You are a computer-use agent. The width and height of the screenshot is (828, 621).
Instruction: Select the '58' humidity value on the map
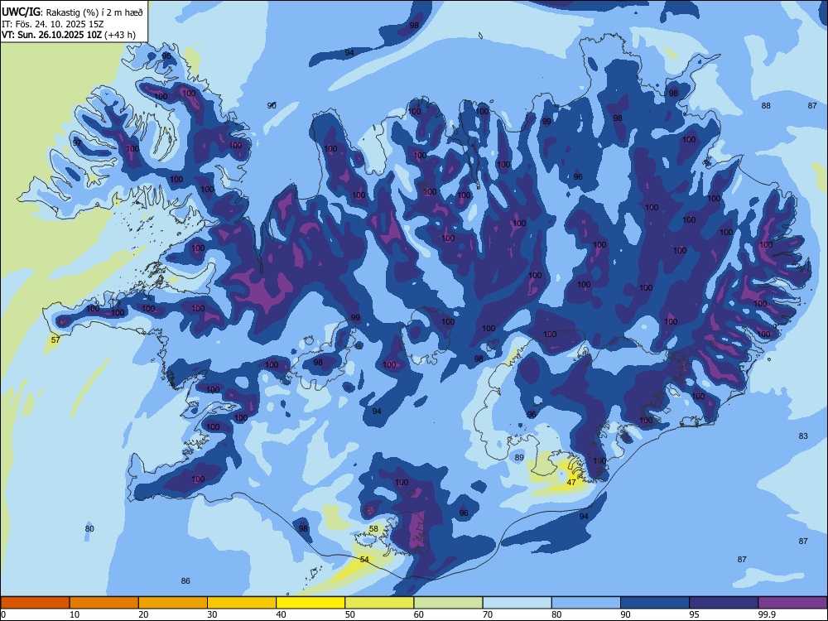coord(373,528)
